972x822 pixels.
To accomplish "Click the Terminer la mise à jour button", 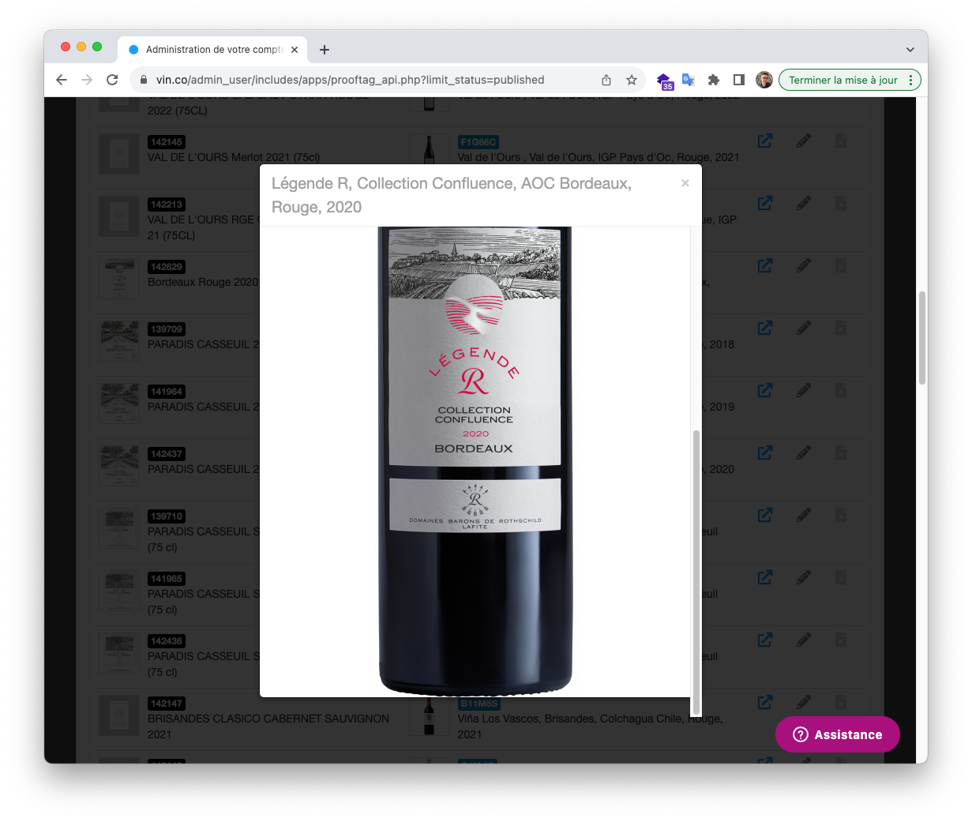I will pos(843,80).
